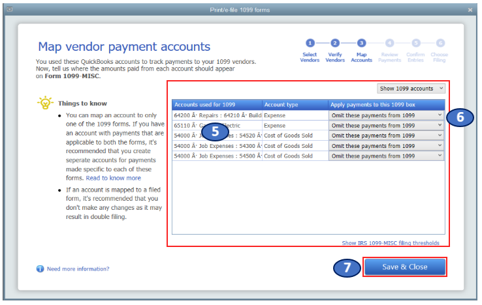Click the Accounts used for 1099 column header

[217, 105]
